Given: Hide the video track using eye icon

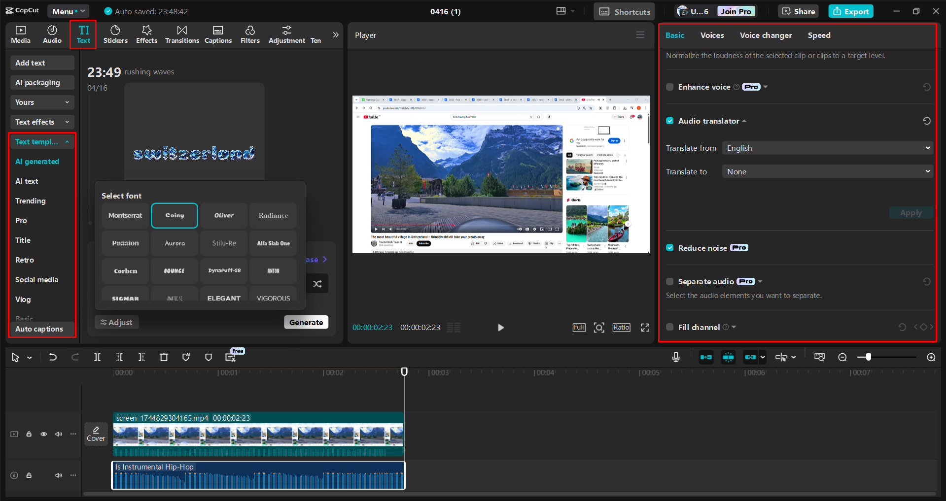Looking at the screenshot, I should [44, 434].
